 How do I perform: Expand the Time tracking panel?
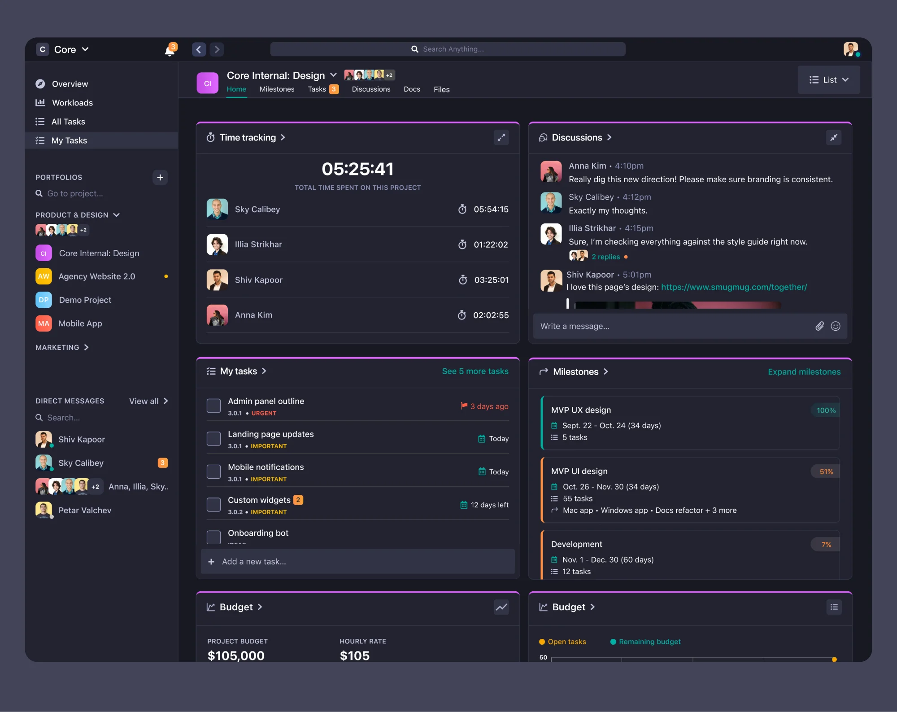501,138
